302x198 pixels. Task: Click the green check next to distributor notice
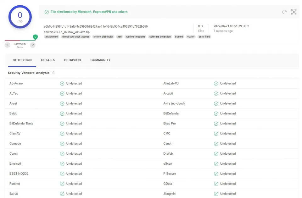pos(47,12)
